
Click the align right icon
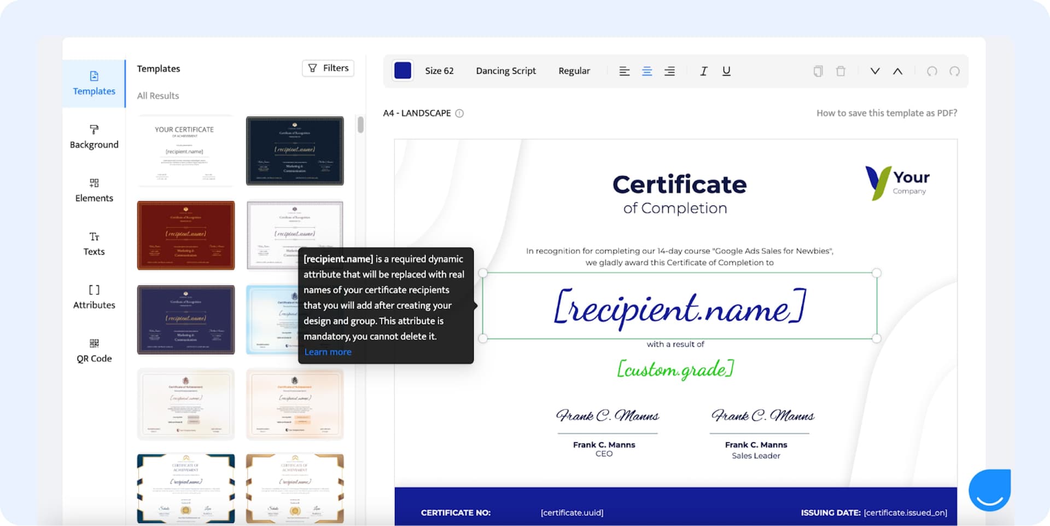pyautogui.click(x=669, y=71)
